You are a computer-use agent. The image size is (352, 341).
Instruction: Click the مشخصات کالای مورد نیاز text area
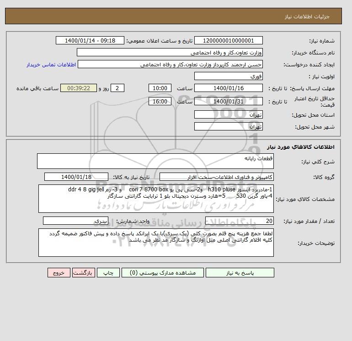[156, 199]
